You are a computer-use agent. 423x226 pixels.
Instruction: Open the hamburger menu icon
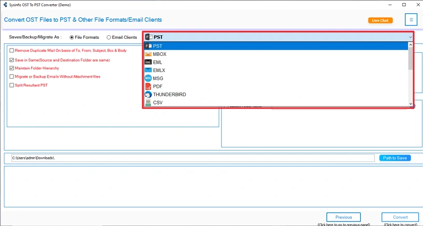[411, 20]
